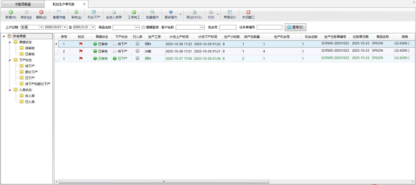Click the 修改(M) edit icon
This screenshot has width=416, height=185.
pos(26,12)
